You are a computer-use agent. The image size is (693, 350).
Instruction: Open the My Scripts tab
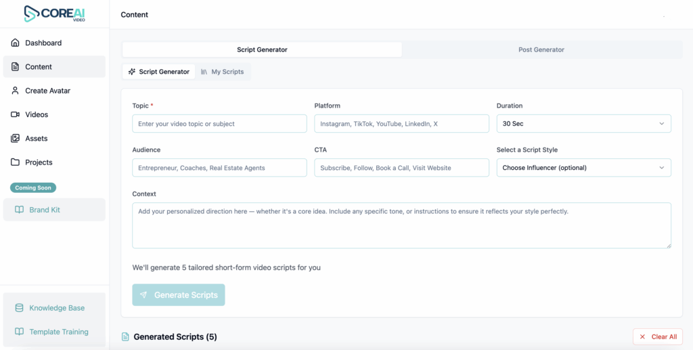[222, 72]
